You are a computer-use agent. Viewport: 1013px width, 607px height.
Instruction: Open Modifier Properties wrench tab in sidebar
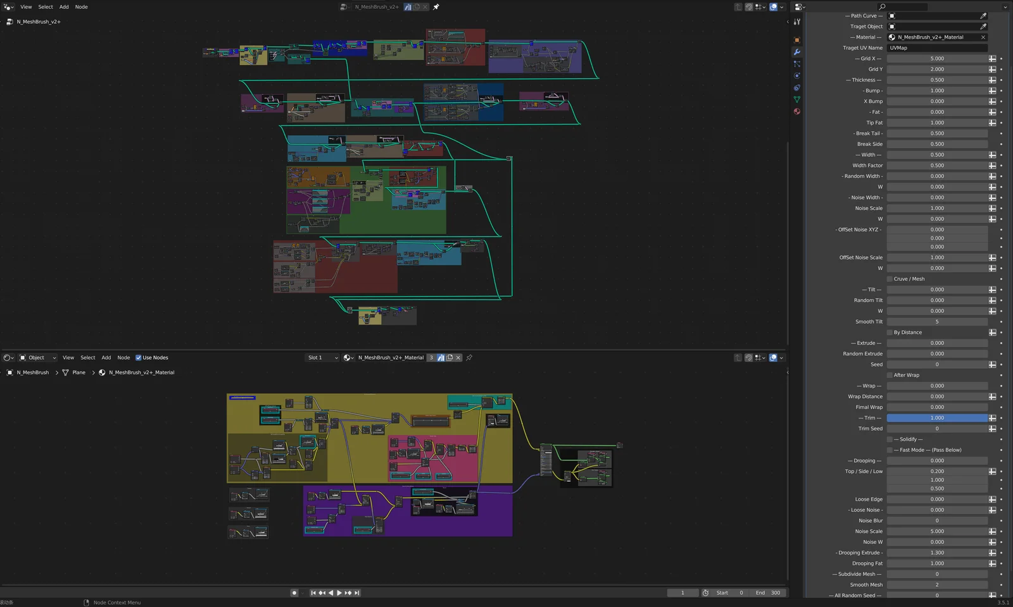(797, 51)
